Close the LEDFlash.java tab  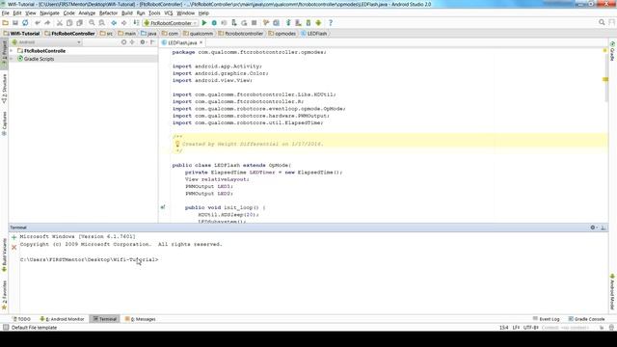coord(201,42)
